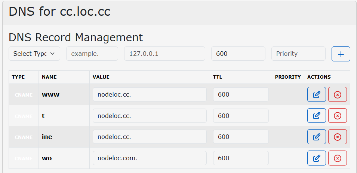Edit the wo CNAME record
357x173 pixels.
pyautogui.click(x=316, y=158)
